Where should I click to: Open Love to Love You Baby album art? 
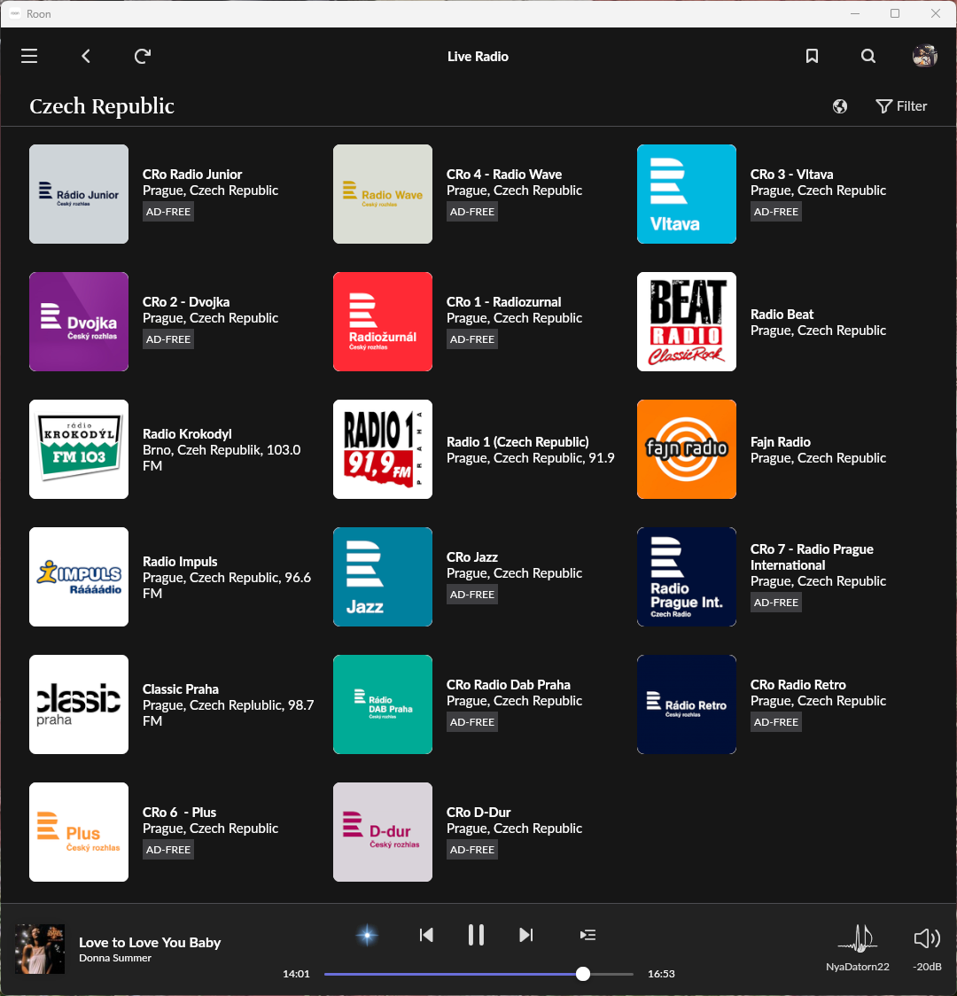40,949
